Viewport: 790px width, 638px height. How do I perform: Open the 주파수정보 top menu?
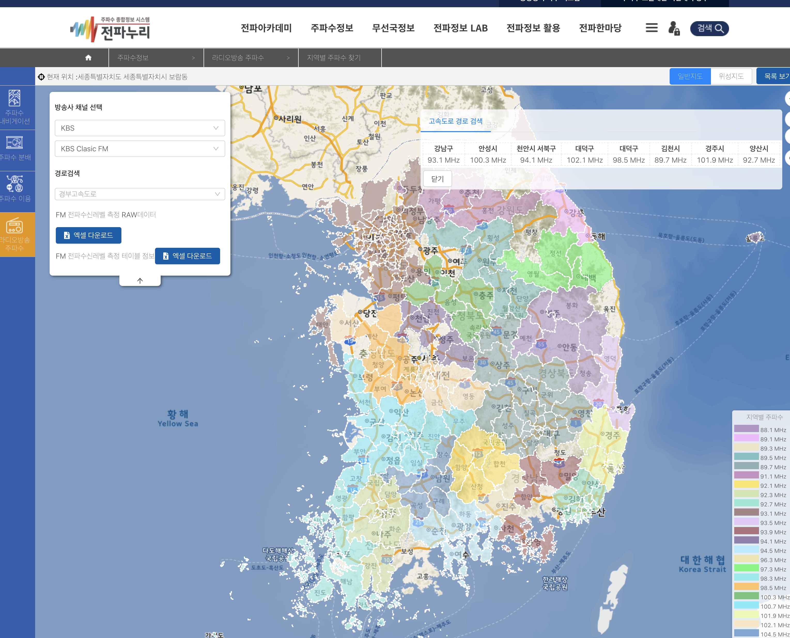pyautogui.click(x=332, y=28)
